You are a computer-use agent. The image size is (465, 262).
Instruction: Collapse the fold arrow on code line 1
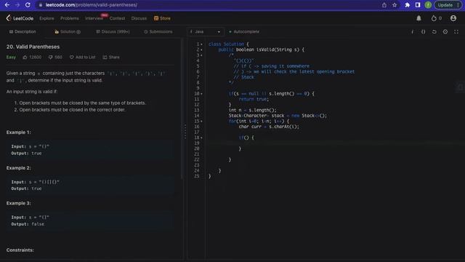[x=202, y=44]
